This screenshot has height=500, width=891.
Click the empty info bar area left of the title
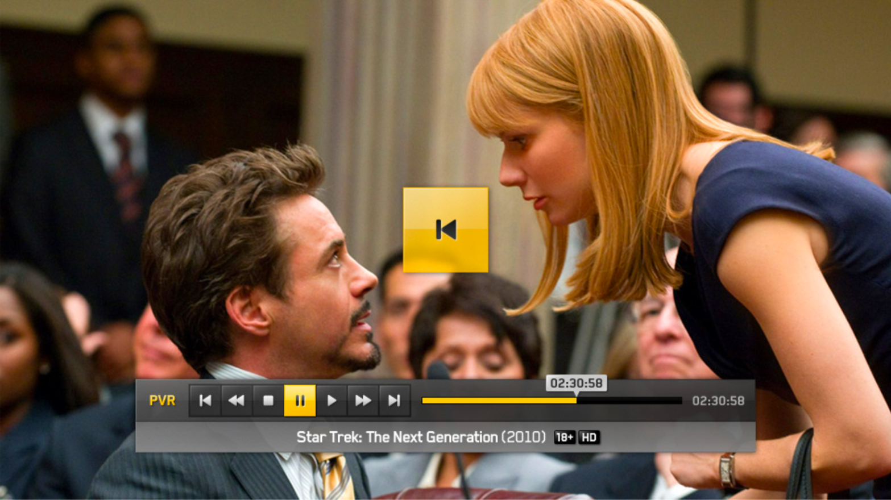pyautogui.click(x=216, y=438)
